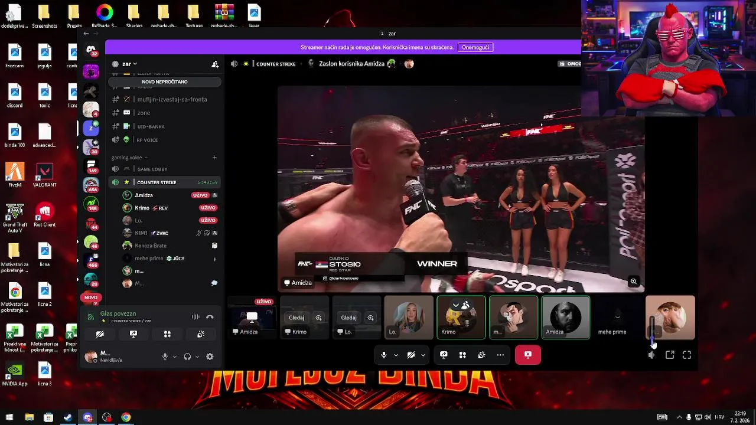
Task: Pop out the stream window
Action: click(x=670, y=355)
